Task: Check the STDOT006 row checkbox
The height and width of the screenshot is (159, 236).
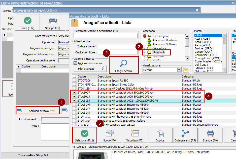Action: (x=74, y=81)
